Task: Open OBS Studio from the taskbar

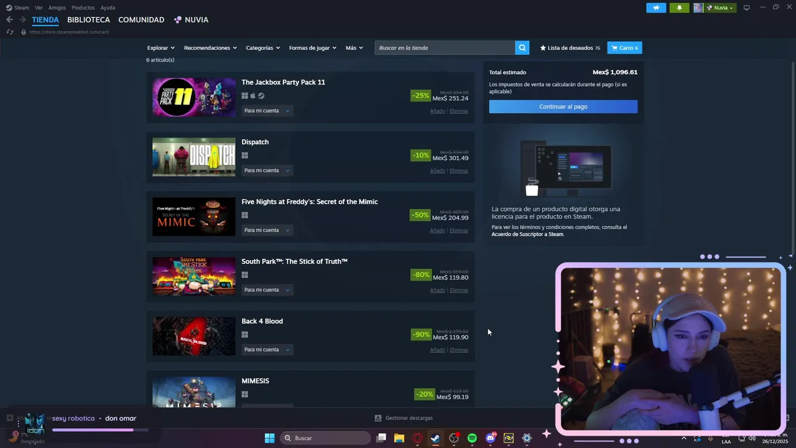Action: pyautogui.click(x=454, y=438)
